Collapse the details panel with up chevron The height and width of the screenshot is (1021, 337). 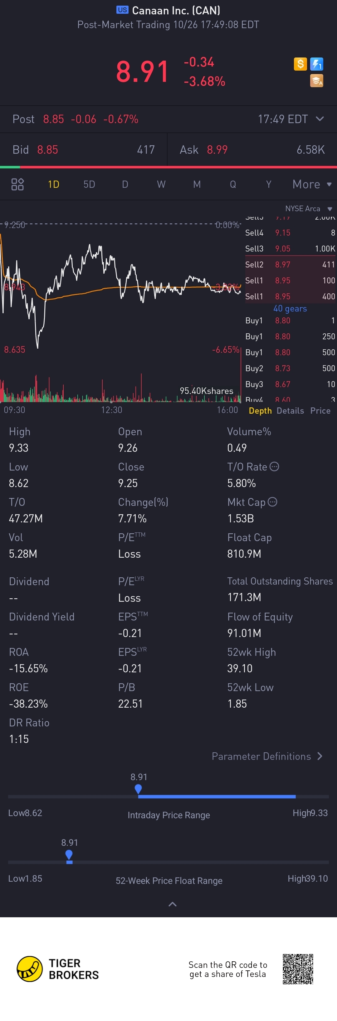click(x=172, y=904)
